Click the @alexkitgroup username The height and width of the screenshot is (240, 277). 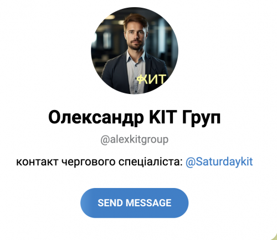click(x=135, y=139)
